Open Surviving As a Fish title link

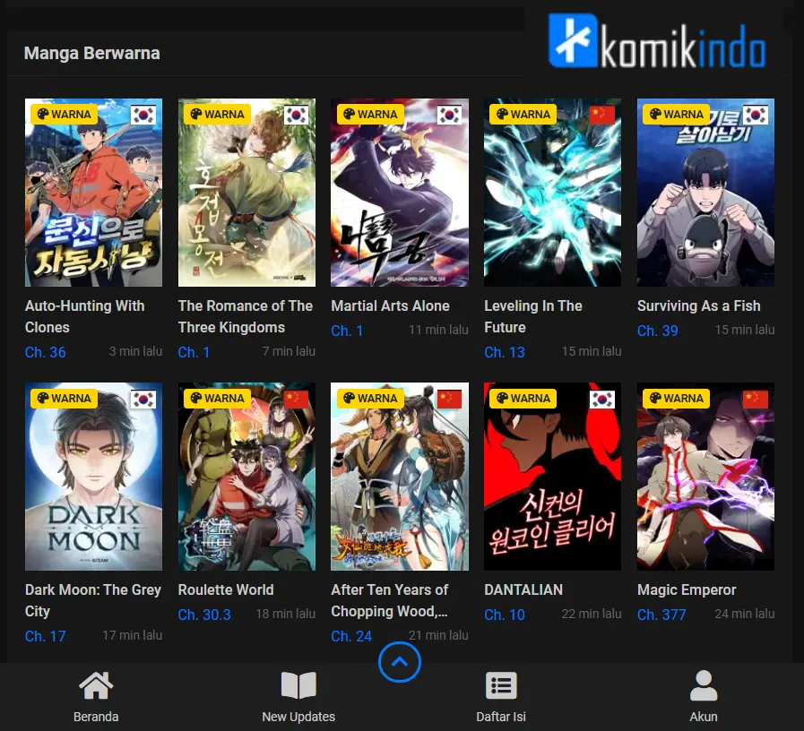699,306
